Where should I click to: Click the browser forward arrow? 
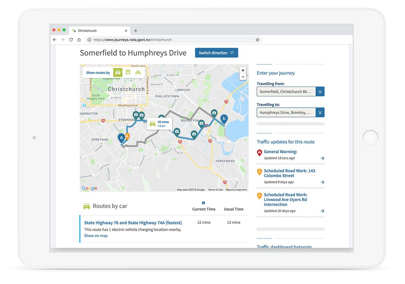tap(63, 39)
